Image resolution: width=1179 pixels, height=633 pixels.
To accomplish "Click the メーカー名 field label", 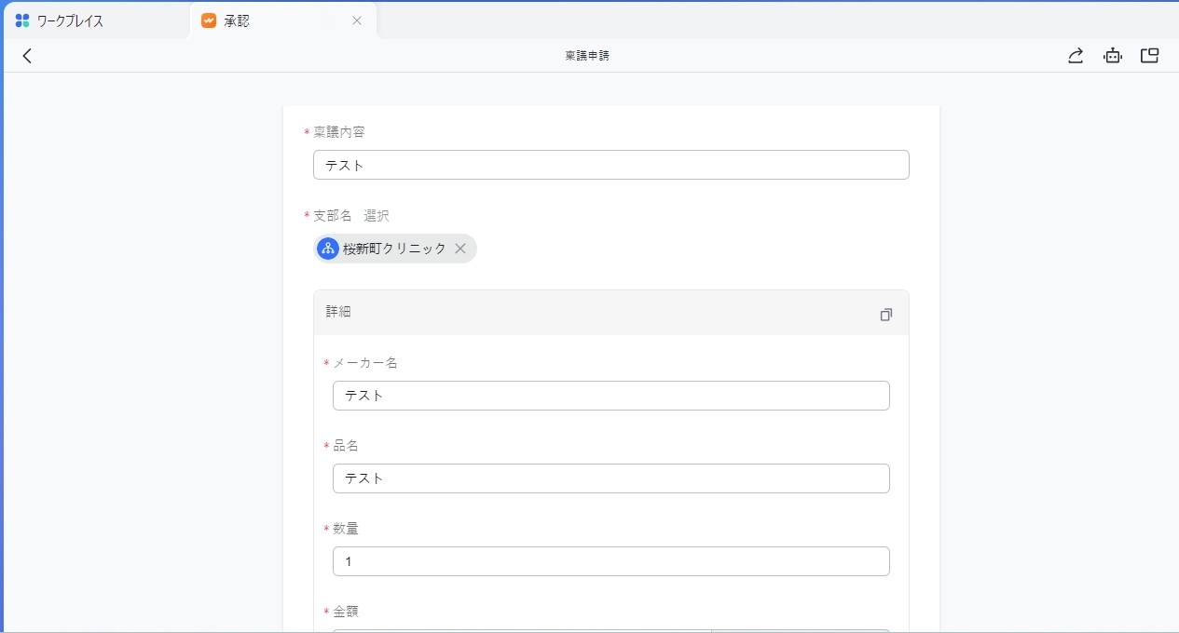I will click(x=365, y=363).
